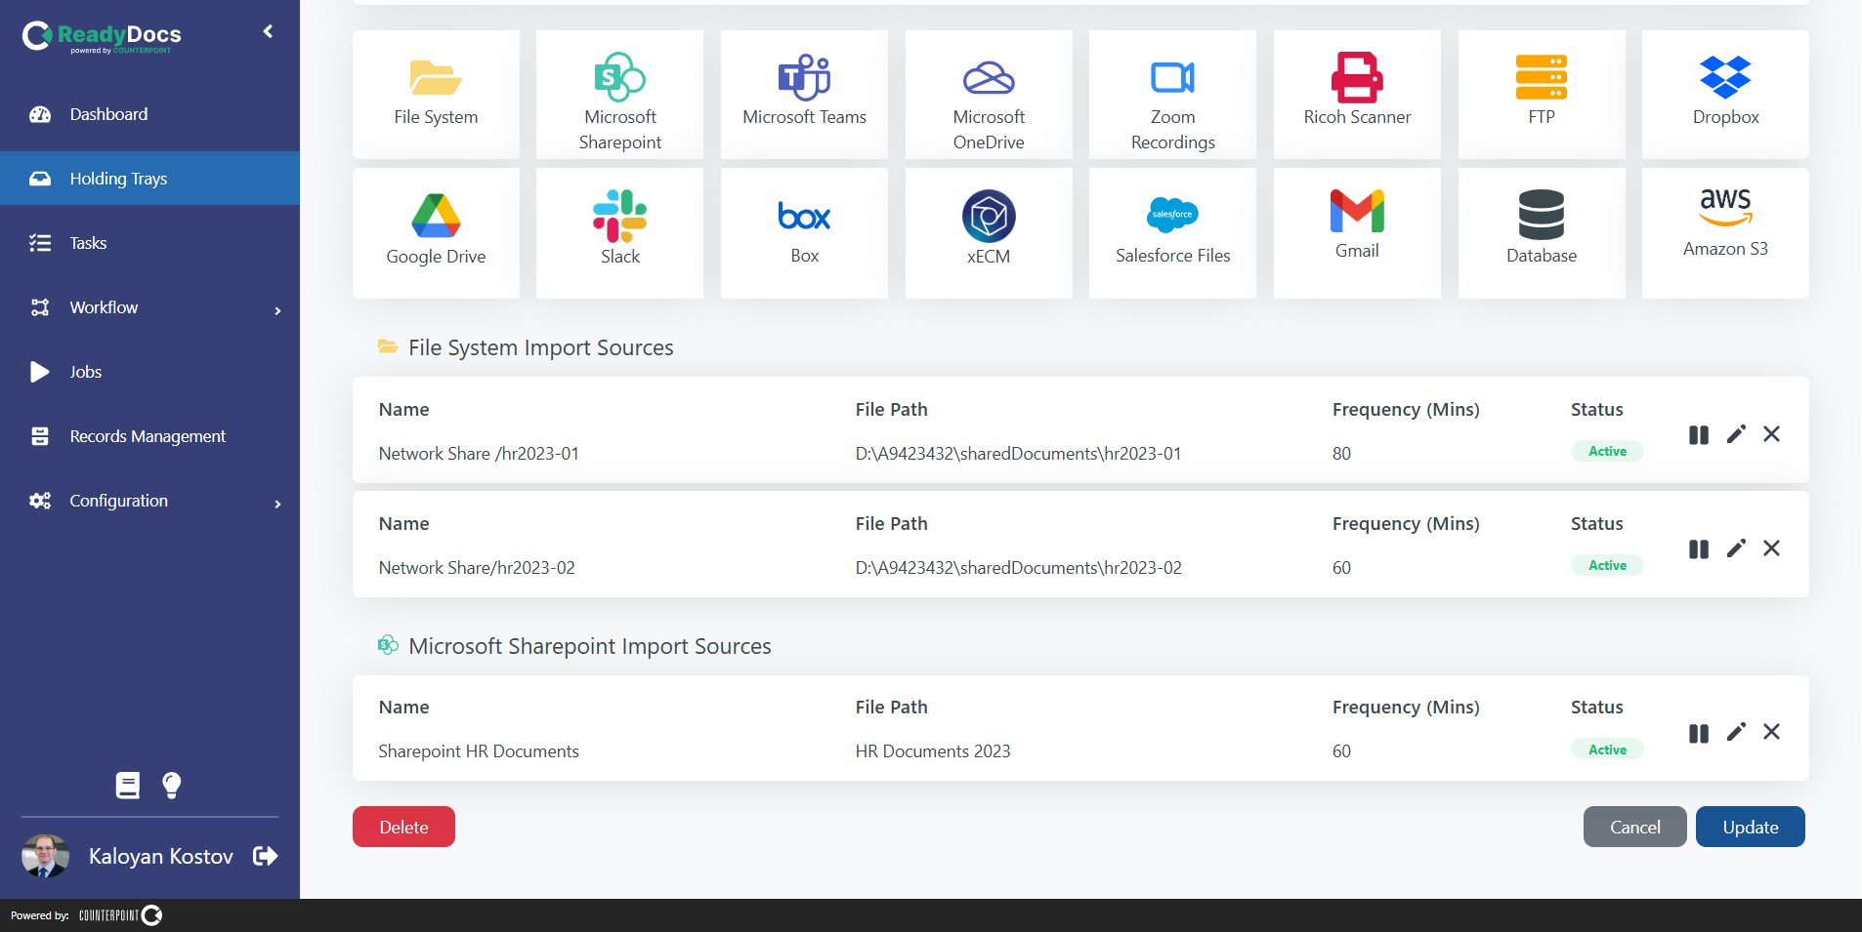
Task: Open the Workflow menu item
Action: 149,307
